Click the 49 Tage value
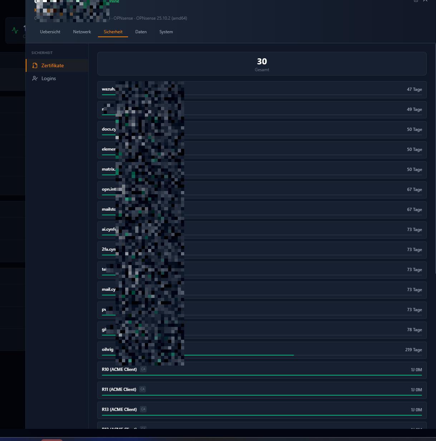This screenshot has width=436, height=441. (x=414, y=109)
